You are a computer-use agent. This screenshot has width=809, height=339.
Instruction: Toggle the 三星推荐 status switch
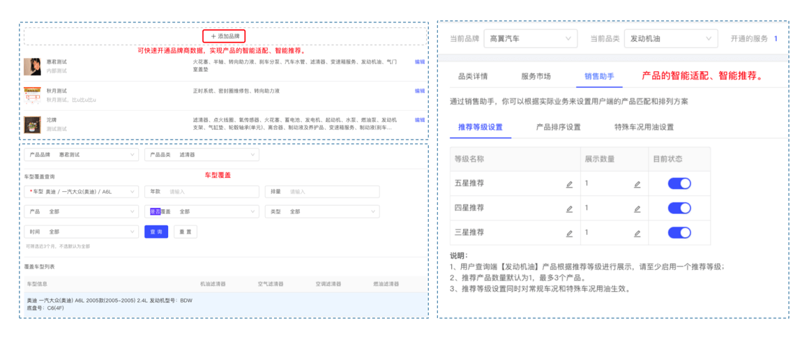pyautogui.click(x=679, y=232)
